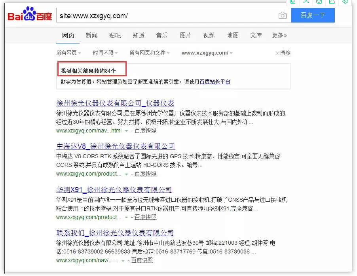Open the www.xzxgyq.com/ site filter dropdown
Screen dimensions: 357x276
pyautogui.click(x=207, y=53)
